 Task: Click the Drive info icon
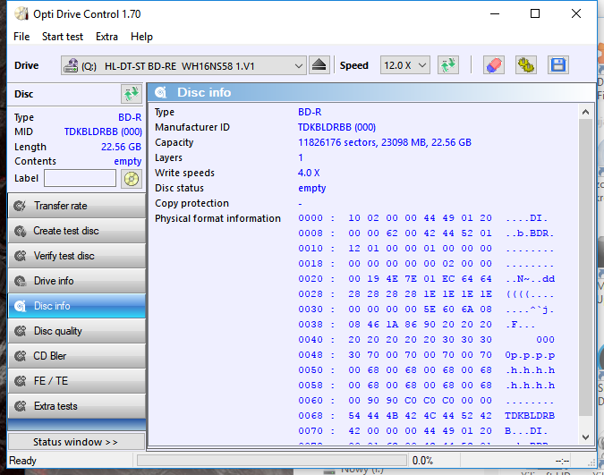coord(20,281)
